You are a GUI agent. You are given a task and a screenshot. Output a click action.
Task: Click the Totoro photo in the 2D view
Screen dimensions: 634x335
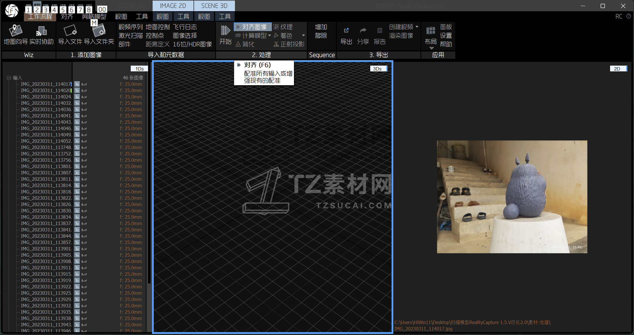tap(512, 197)
